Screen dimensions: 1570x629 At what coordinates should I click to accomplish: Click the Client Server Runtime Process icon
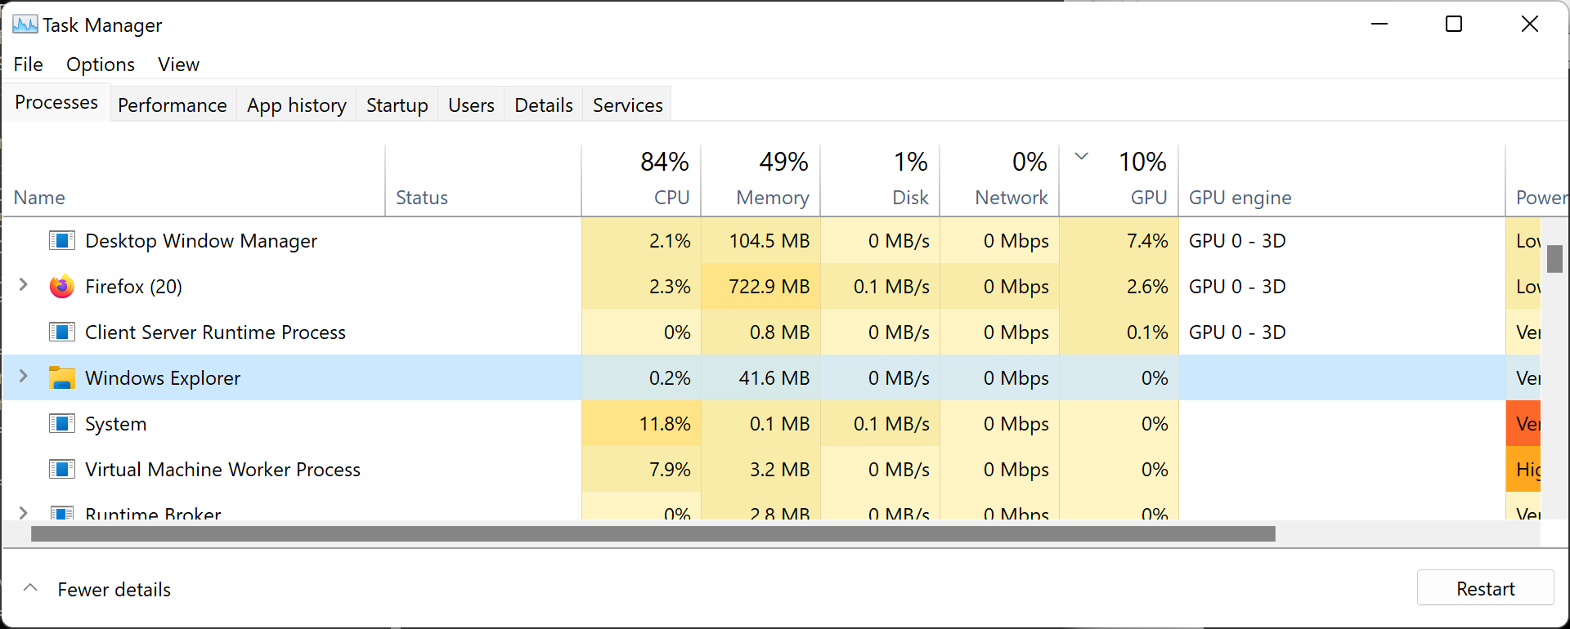click(x=61, y=332)
